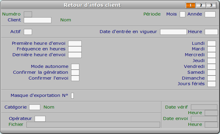Focus the Catégorie input field

35,107
